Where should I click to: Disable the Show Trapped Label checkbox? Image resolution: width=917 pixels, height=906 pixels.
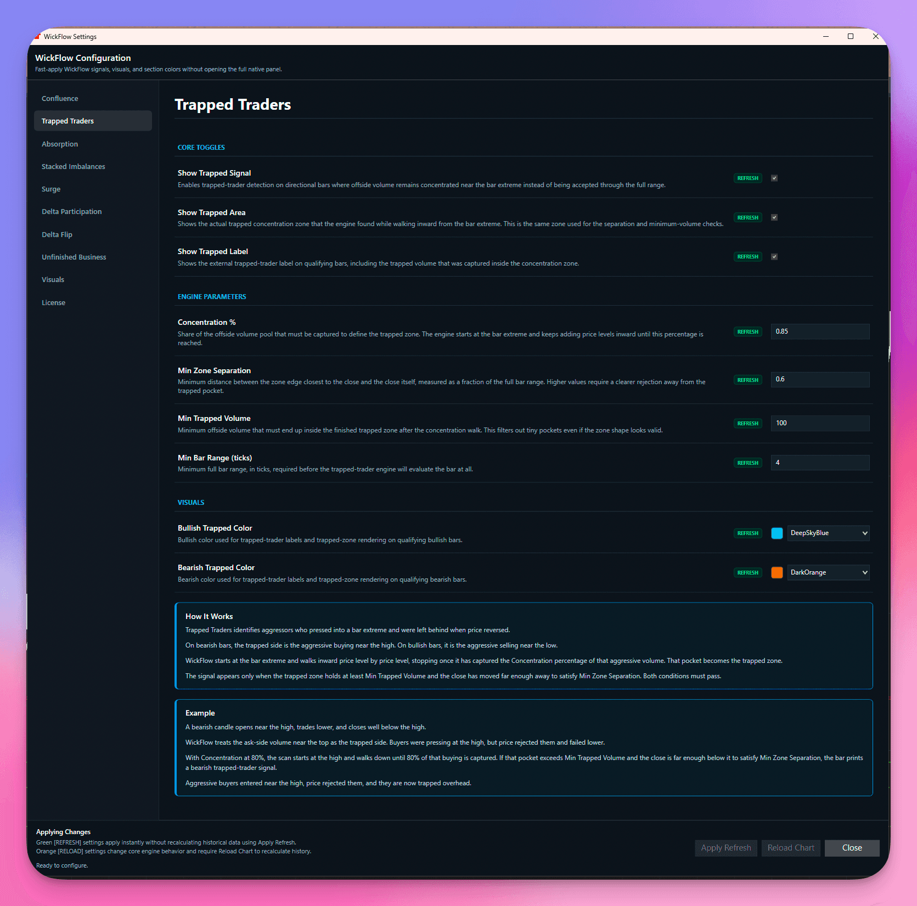[774, 256]
